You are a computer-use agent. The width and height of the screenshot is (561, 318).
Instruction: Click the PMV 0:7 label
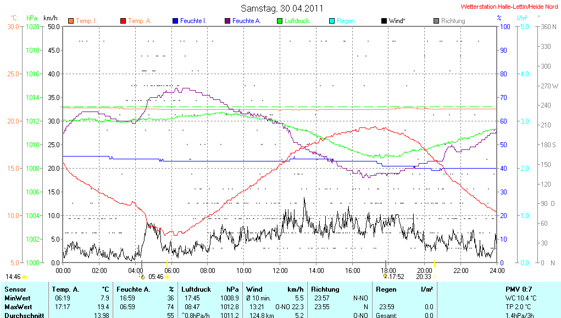(518, 289)
